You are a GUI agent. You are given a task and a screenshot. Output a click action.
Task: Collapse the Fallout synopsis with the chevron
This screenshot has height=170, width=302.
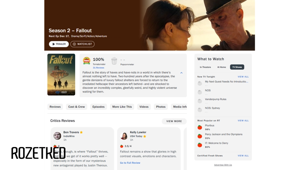tap(181, 73)
